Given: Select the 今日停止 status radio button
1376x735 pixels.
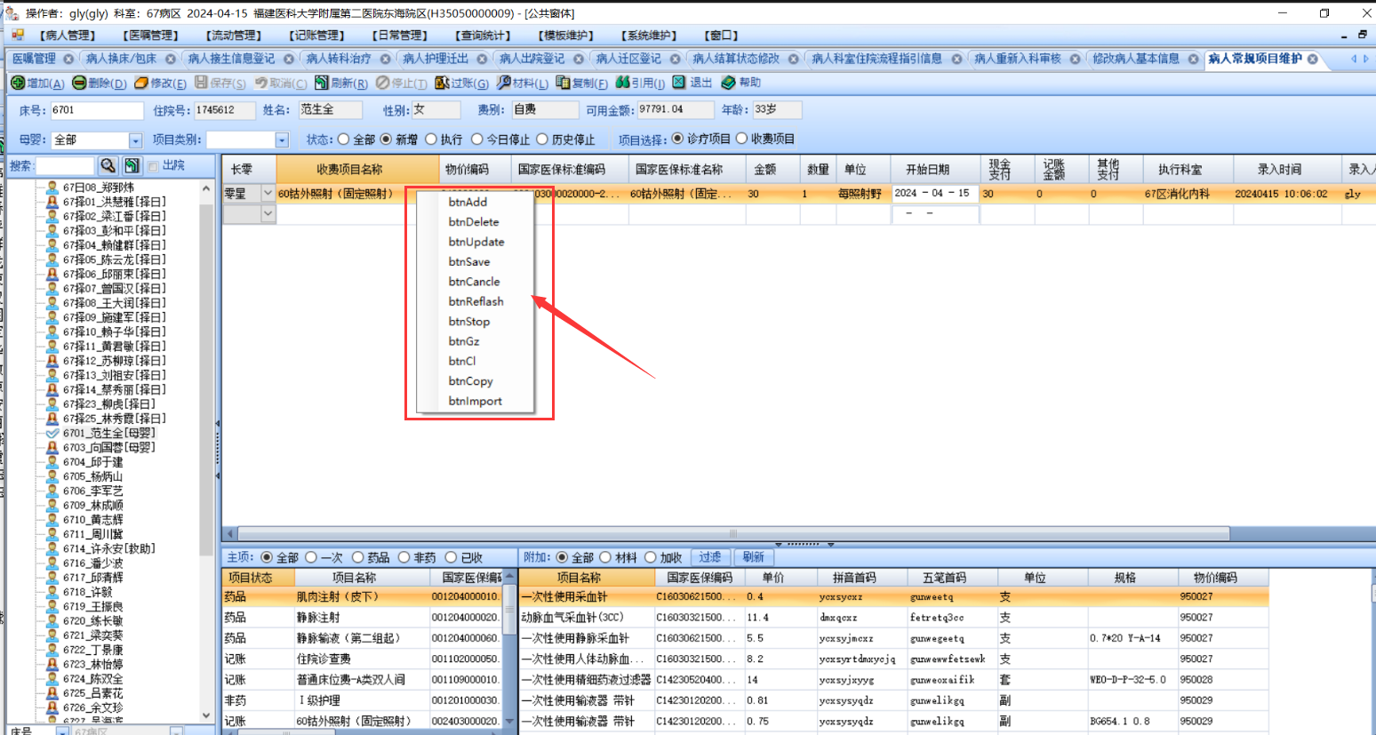Looking at the screenshot, I should tap(477, 140).
